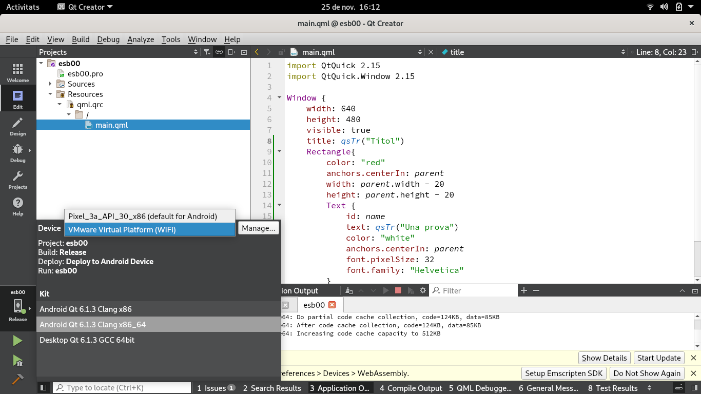
Task: Fold the Rectangle code block
Action: click(x=279, y=151)
